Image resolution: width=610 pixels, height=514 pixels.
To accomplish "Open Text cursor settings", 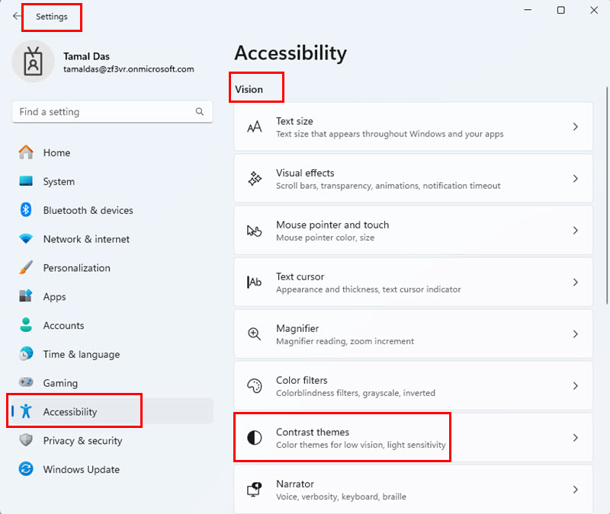I will (413, 283).
